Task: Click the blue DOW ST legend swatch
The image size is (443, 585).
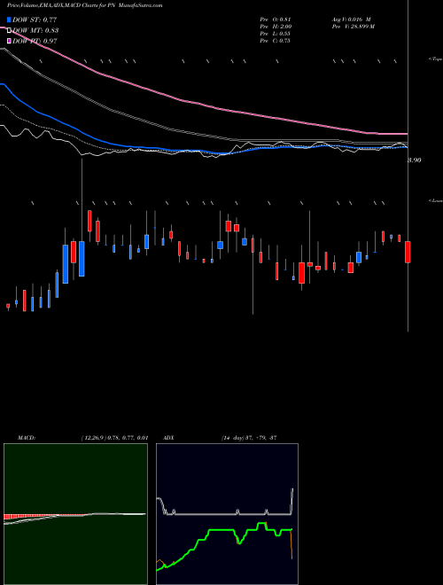Action: click(x=9, y=19)
